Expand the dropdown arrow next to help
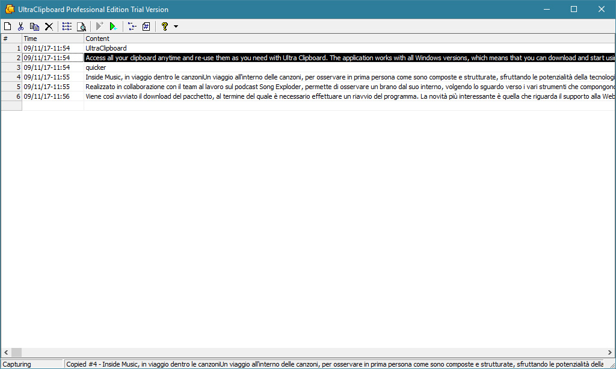 [176, 26]
